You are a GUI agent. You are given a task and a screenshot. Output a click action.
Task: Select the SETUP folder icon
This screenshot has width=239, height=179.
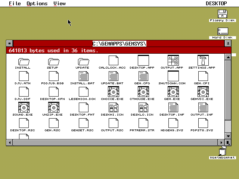53,62
